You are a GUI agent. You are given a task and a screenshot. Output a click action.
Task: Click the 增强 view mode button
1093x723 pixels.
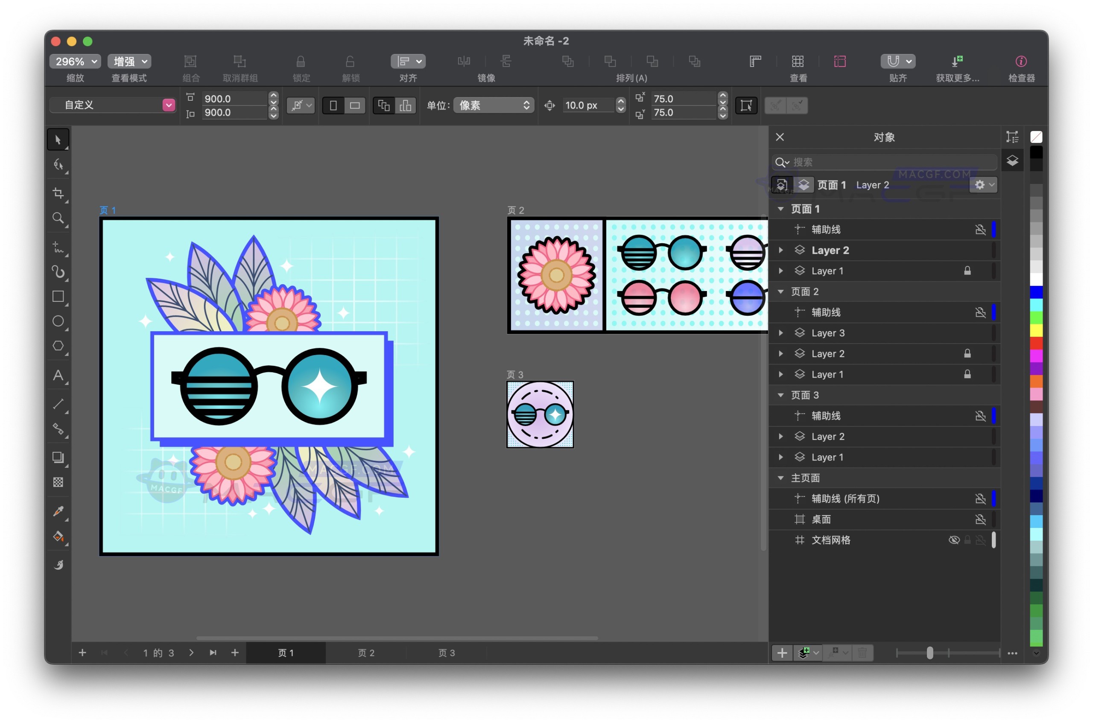[128, 61]
